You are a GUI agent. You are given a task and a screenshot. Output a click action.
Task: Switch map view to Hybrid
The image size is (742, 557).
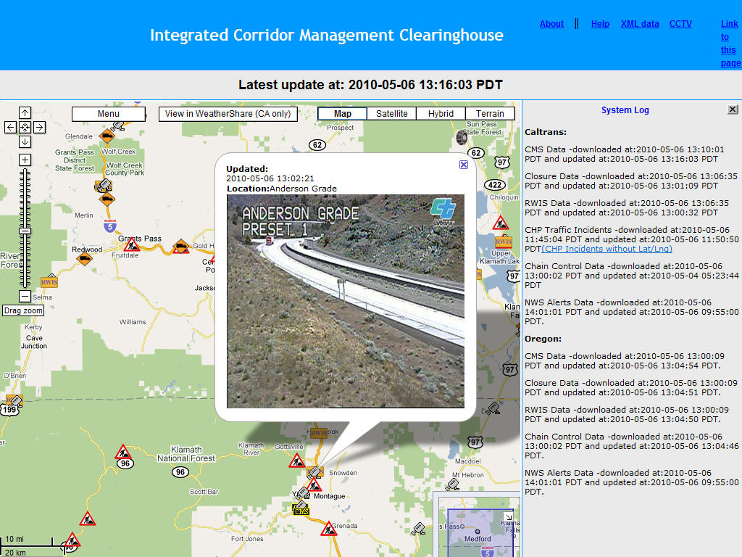[x=441, y=114]
